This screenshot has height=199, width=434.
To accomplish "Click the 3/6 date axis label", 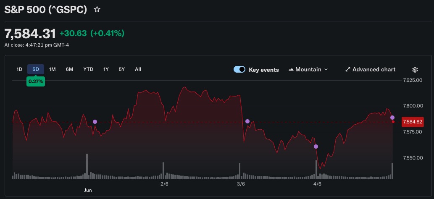I will [x=241, y=184].
